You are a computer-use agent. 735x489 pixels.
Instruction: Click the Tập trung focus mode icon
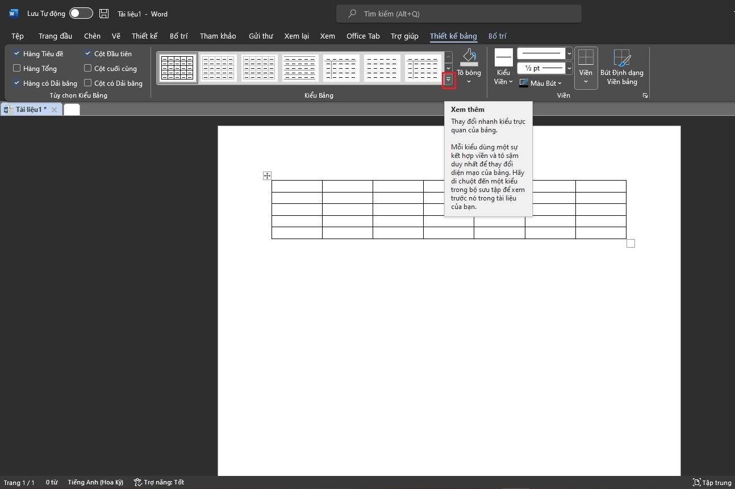[x=696, y=482]
